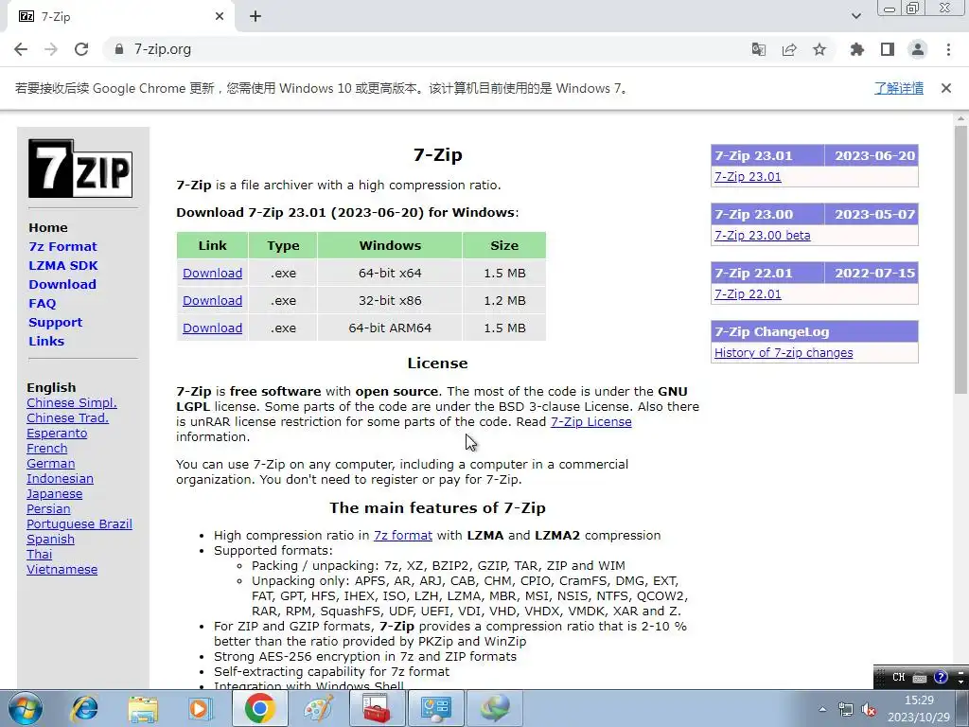Open the 了解详情 learn more link
This screenshot has height=727, width=969.
(x=899, y=88)
